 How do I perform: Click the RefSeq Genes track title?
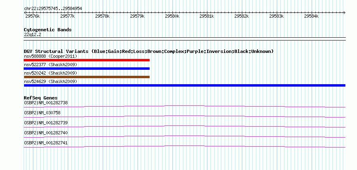point(41,98)
